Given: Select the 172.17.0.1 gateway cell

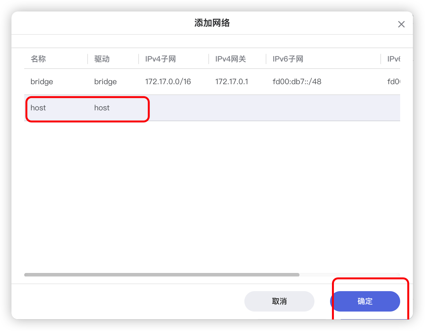Looking at the screenshot, I should click(x=232, y=82).
